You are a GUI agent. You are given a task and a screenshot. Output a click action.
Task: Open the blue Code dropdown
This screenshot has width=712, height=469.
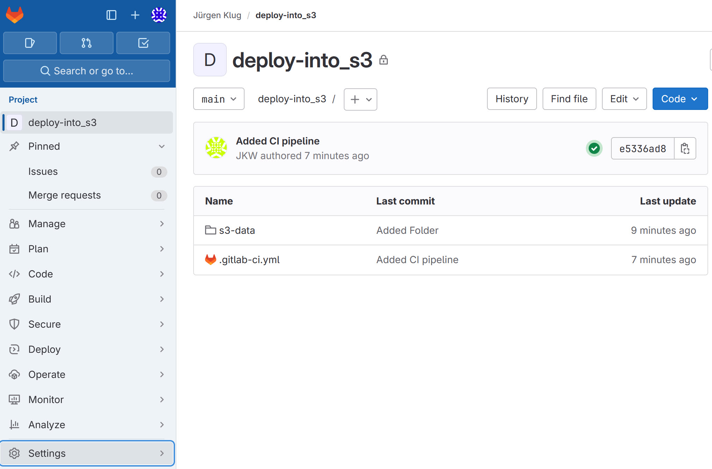680,99
